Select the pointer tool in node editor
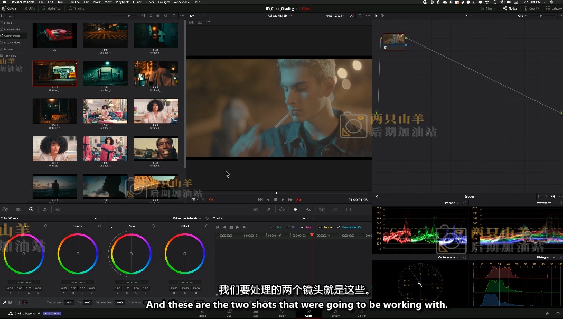 pyautogui.click(x=376, y=16)
